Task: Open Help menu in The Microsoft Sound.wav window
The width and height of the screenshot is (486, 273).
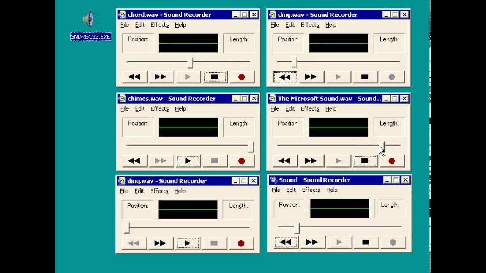Action: pyautogui.click(x=331, y=108)
